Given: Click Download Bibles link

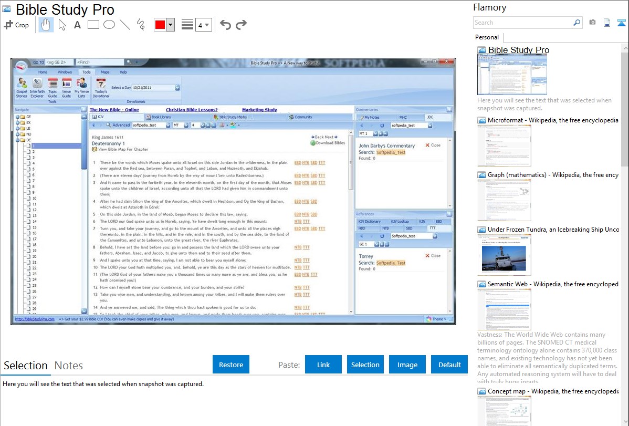Looking at the screenshot, I should click(328, 143).
